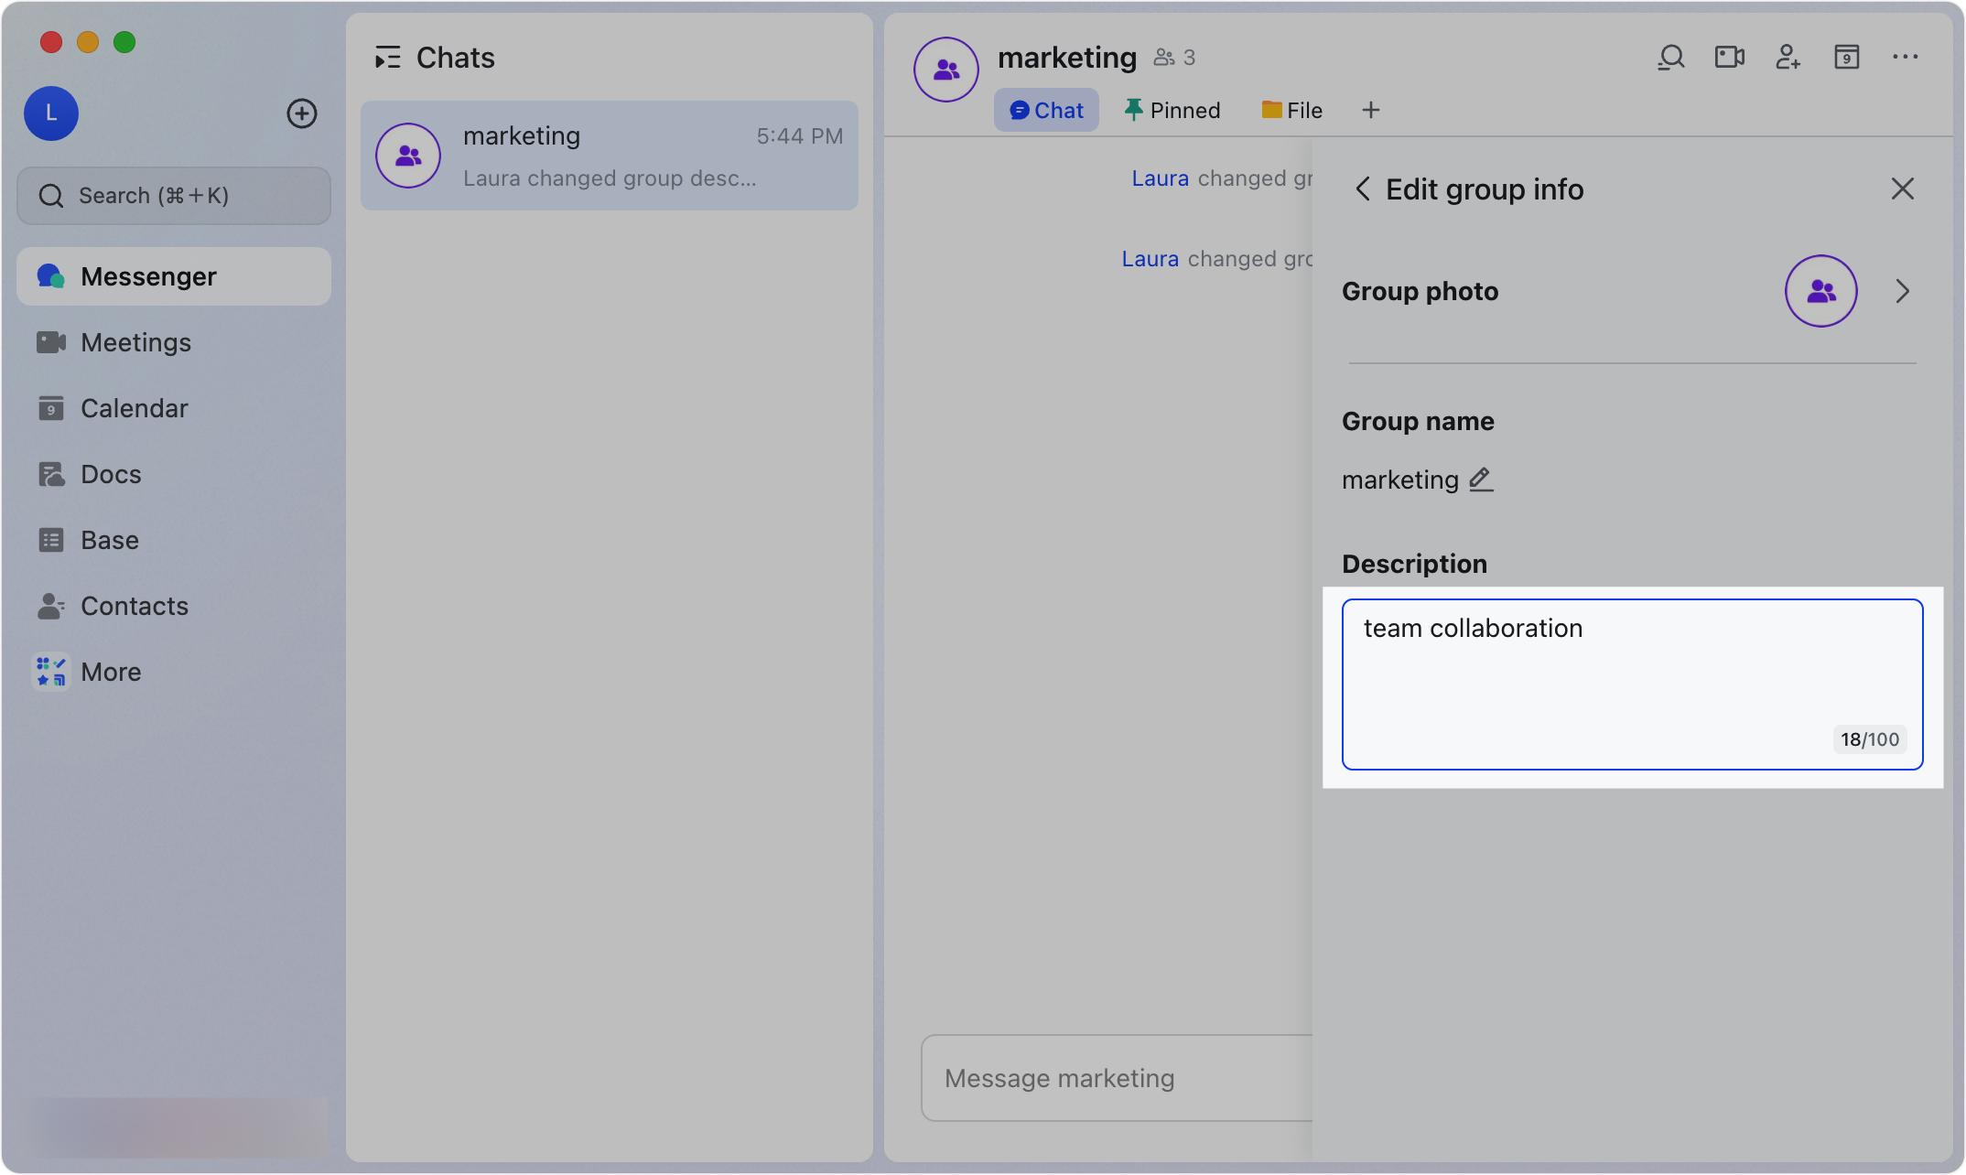Click first Laura link in chat

pos(1161,178)
